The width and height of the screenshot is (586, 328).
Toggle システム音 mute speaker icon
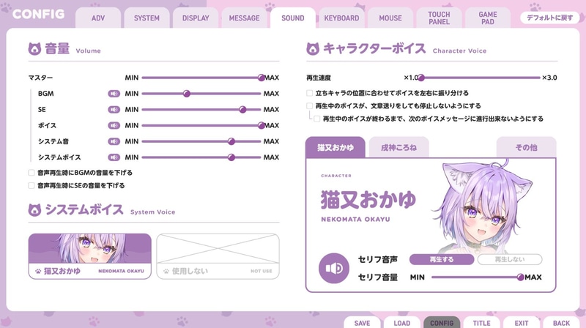point(114,141)
